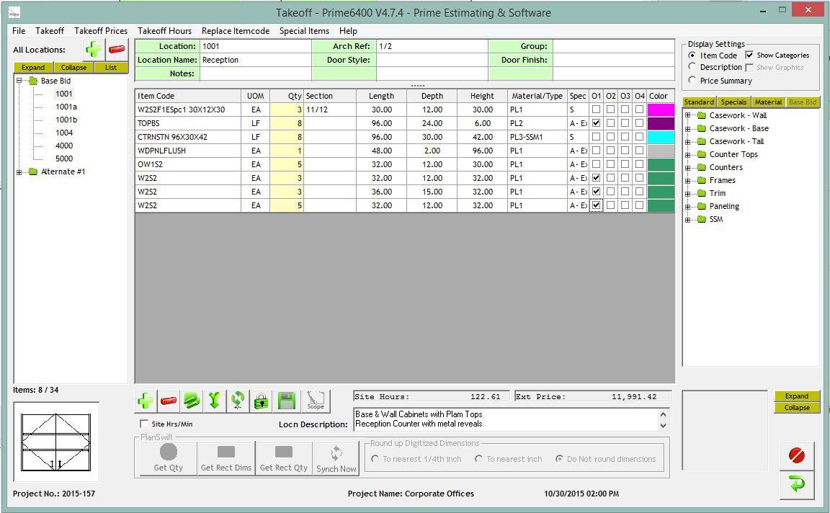Screen dimensions: 830x513
Task: Click the cabinet preview thumbnail
Action: (x=56, y=442)
